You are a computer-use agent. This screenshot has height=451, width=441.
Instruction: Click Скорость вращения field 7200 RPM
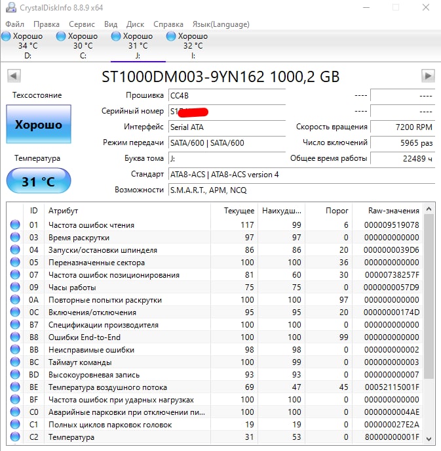point(402,127)
